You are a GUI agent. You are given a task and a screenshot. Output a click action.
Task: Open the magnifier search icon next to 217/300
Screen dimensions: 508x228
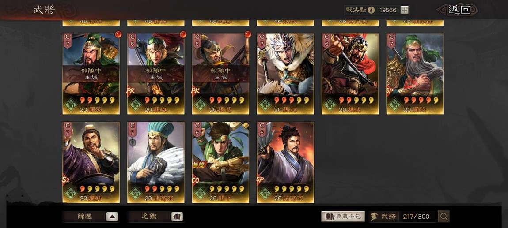point(444,217)
